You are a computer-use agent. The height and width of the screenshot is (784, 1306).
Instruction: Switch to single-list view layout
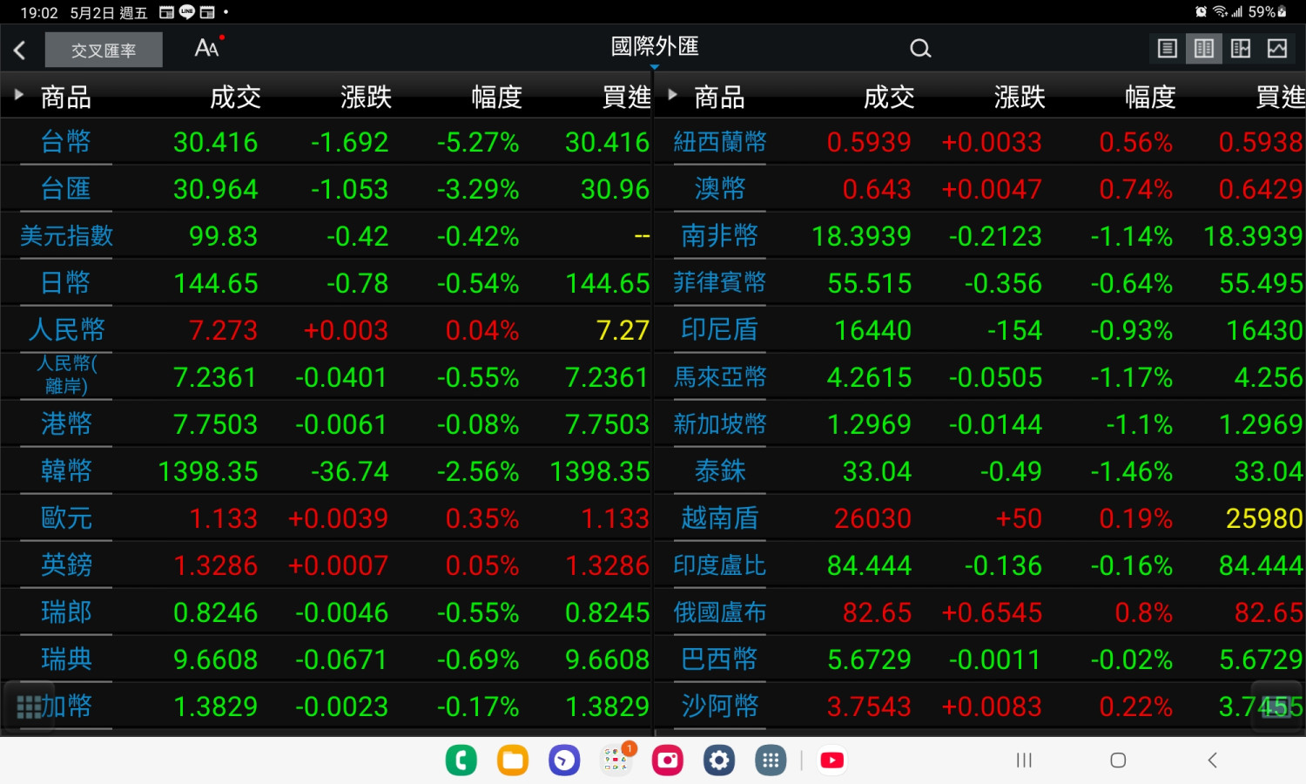tap(1168, 49)
